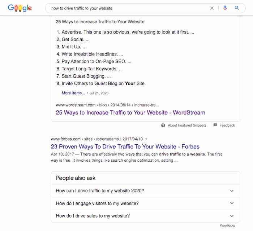
Task: Click the snippet Feedback flag icon
Action: click(215, 125)
